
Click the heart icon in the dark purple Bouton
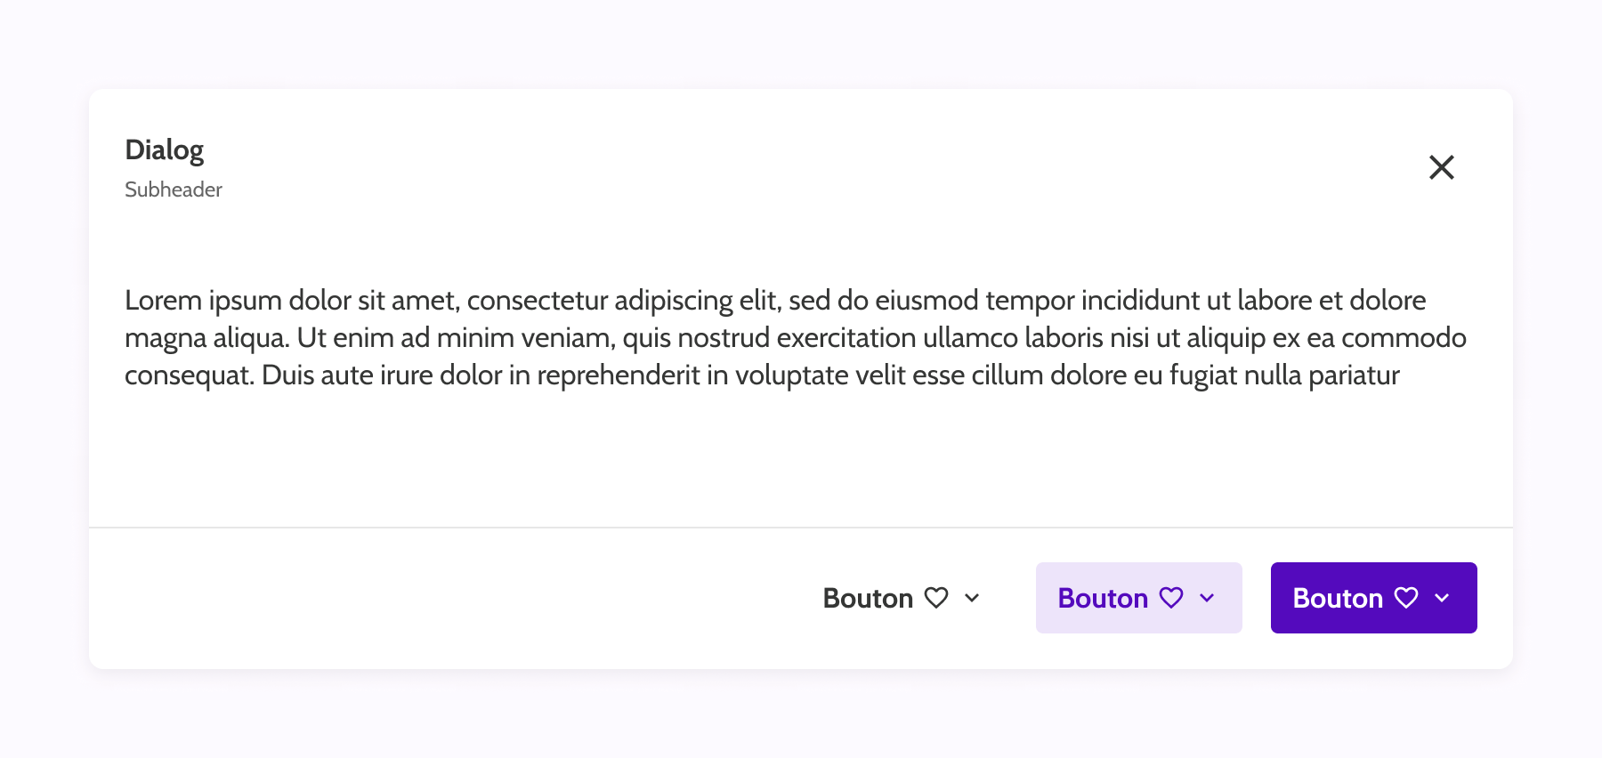[1406, 598]
